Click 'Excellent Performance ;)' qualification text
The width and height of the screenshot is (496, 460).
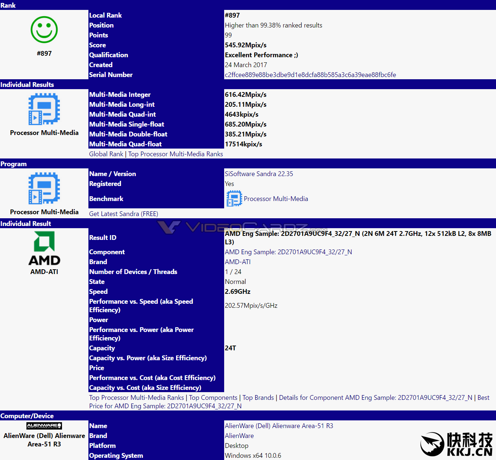pos(262,55)
